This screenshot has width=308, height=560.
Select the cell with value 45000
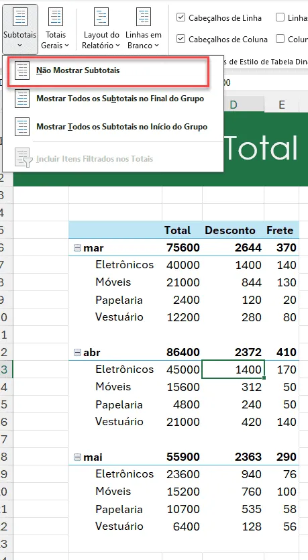coord(183,370)
